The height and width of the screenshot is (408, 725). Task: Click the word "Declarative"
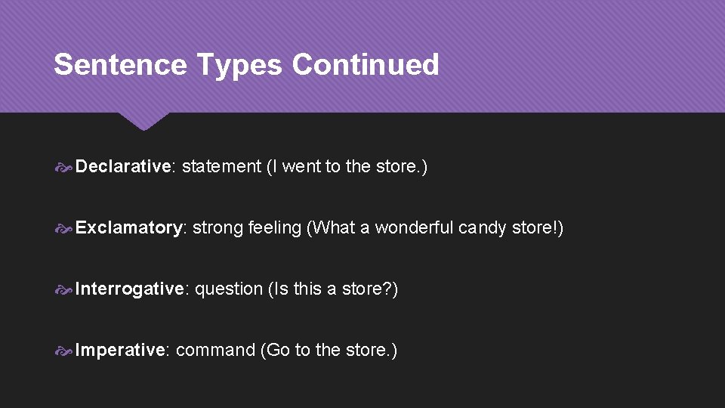124,167
